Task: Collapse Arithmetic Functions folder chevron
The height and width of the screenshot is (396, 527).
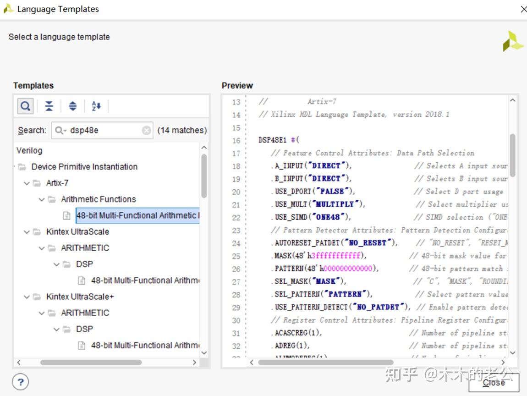Action: tap(42, 199)
